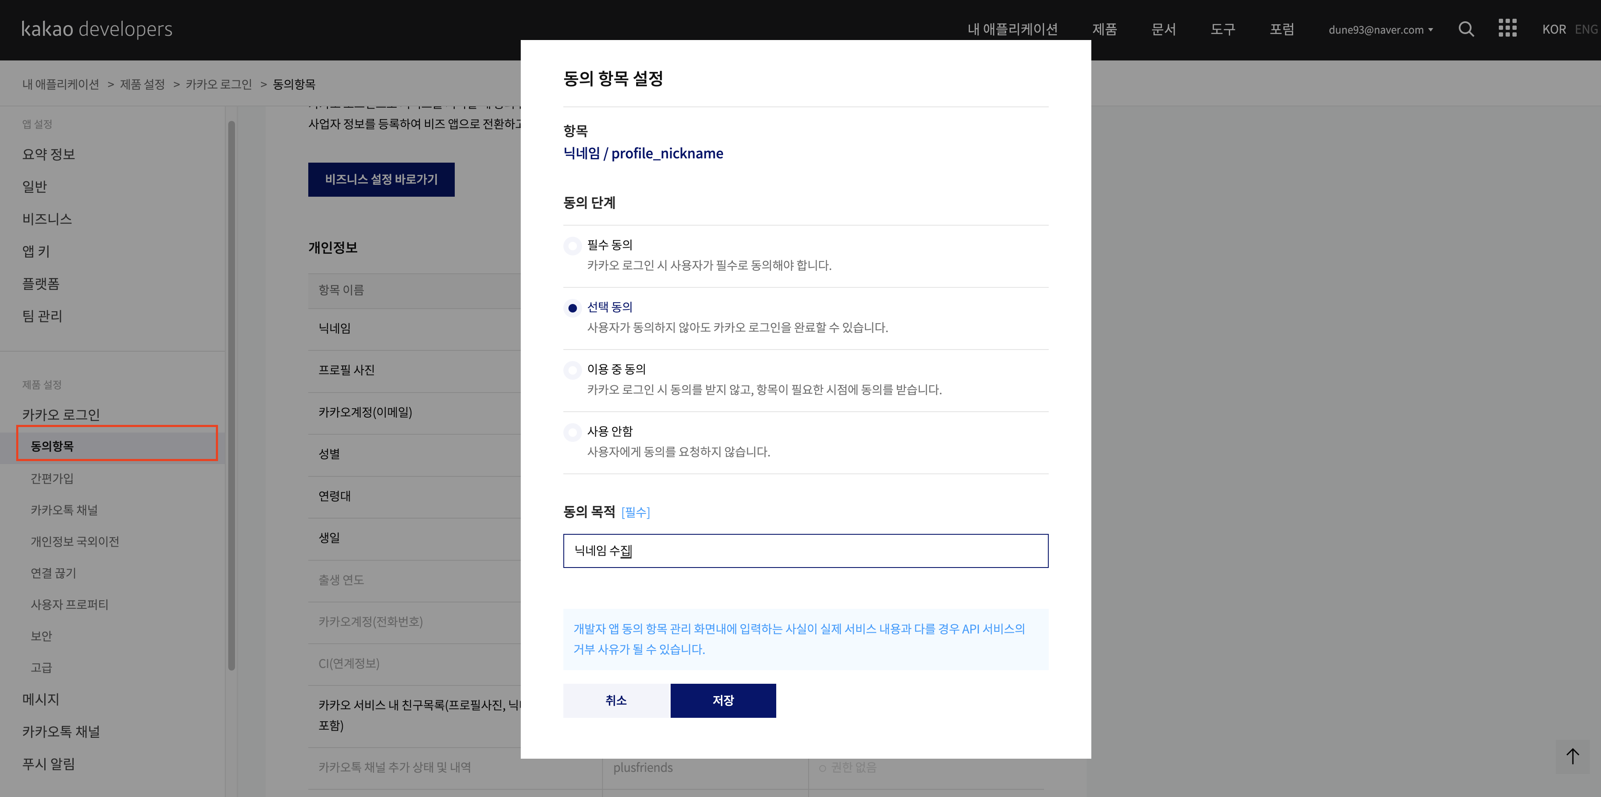Screen dimensions: 1601x797
Task: Click the scroll-to-top arrow button
Action: click(1572, 756)
